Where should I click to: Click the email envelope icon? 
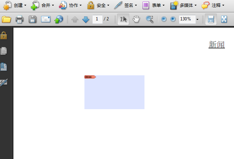45,19
